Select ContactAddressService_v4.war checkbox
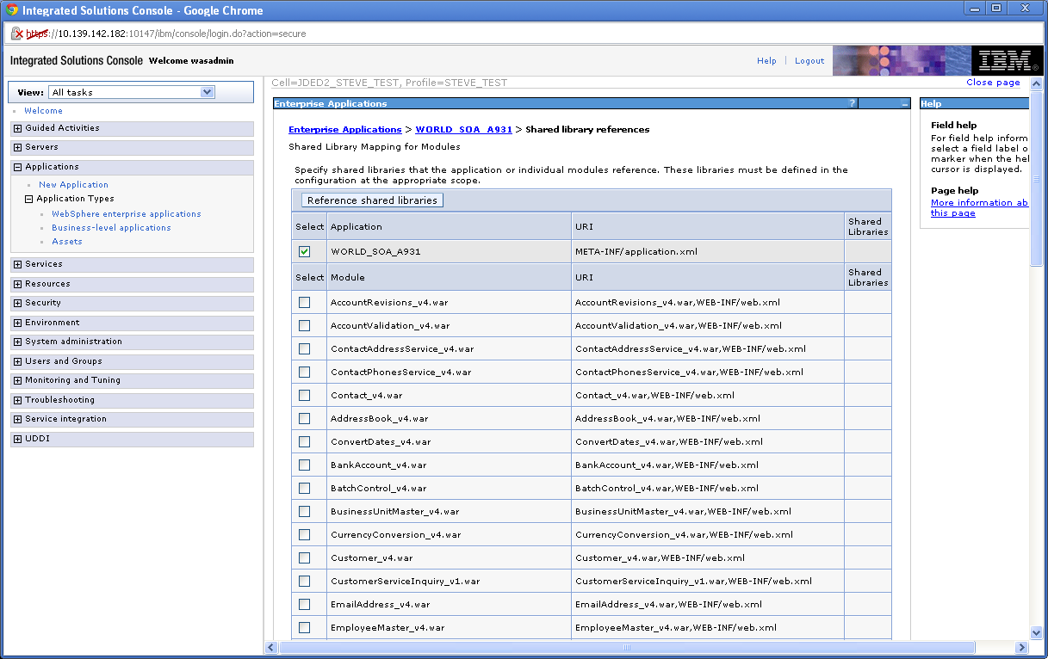Viewport: 1048px width, 659px height. coord(304,349)
